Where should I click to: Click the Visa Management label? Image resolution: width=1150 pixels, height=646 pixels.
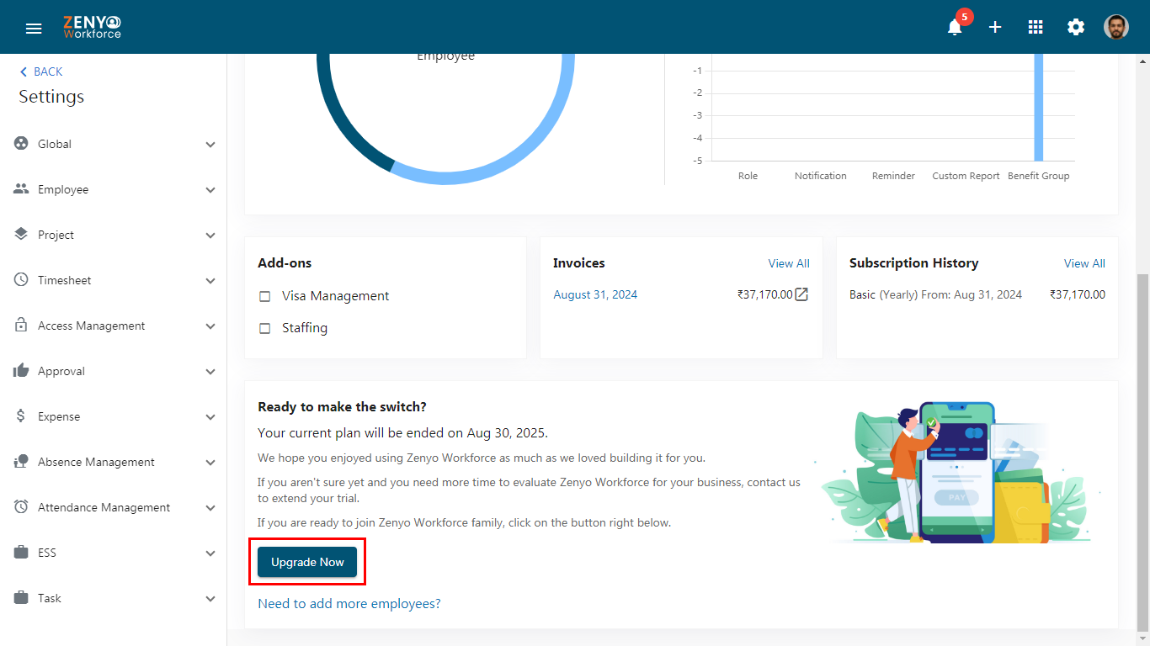coord(336,296)
